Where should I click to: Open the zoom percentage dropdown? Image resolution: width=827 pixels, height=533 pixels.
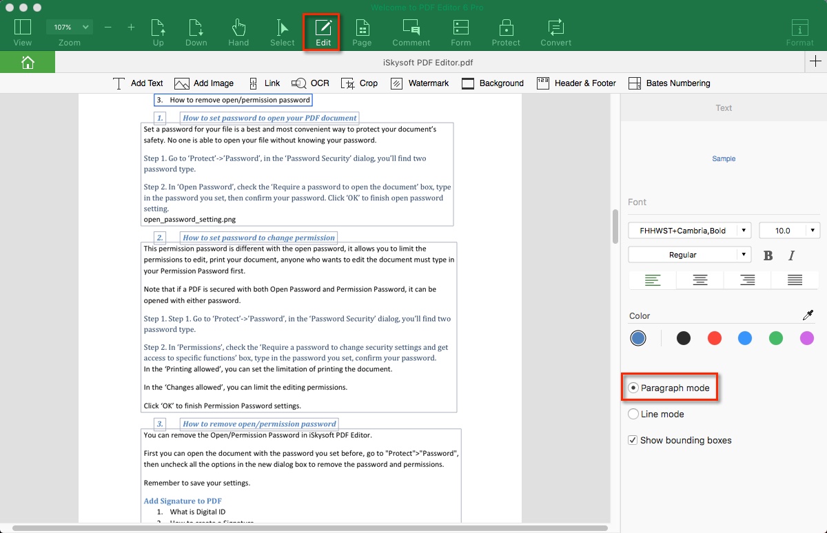(x=68, y=27)
